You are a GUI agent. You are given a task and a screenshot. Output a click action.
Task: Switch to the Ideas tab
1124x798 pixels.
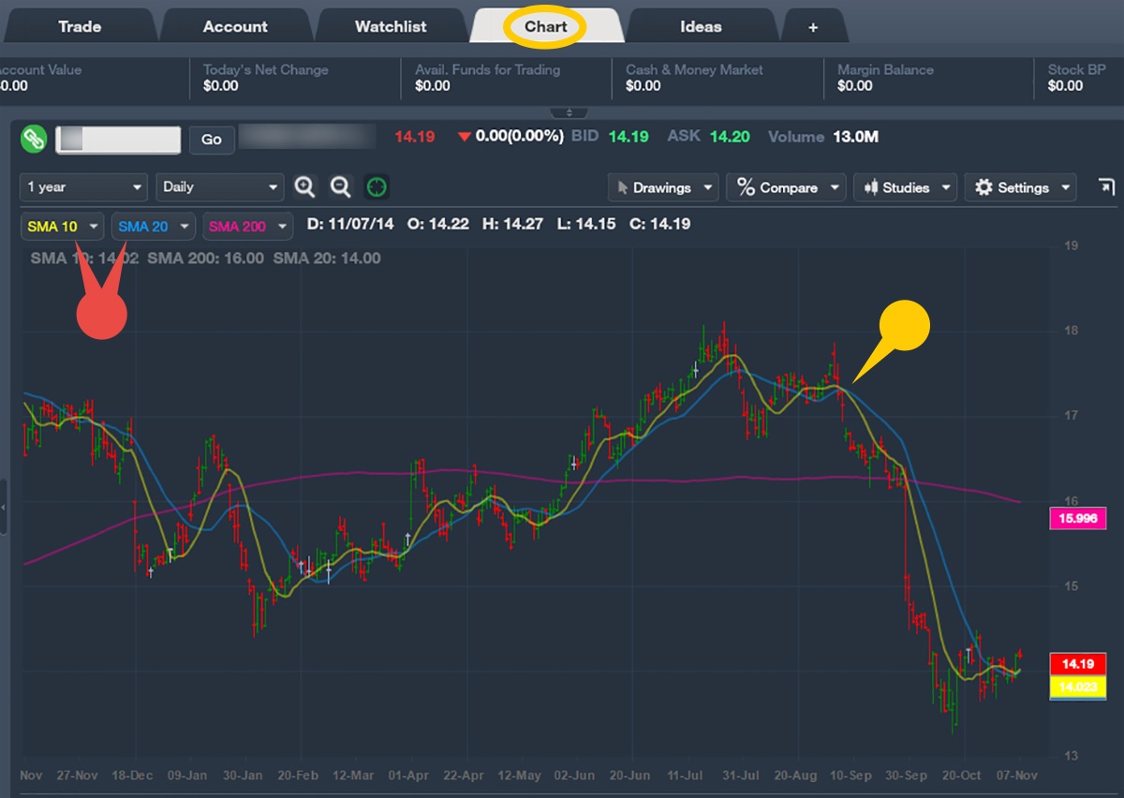(701, 26)
